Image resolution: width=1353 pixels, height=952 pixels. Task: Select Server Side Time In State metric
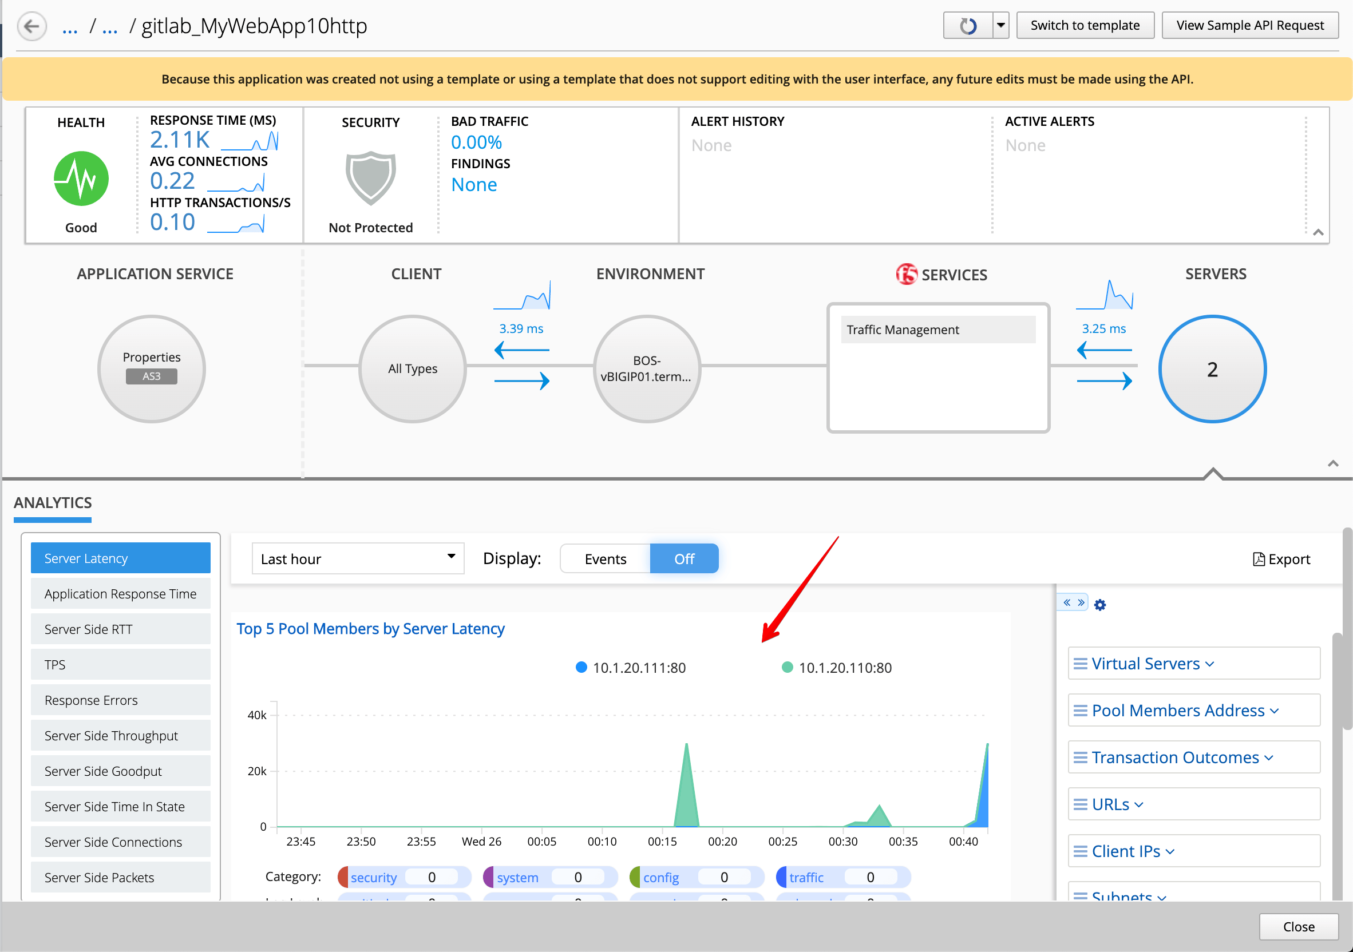point(121,807)
